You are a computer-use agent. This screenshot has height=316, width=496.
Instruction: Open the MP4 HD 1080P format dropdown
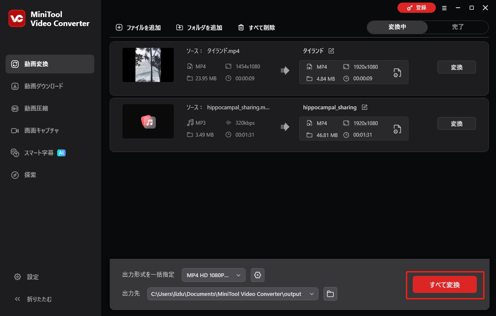click(213, 275)
